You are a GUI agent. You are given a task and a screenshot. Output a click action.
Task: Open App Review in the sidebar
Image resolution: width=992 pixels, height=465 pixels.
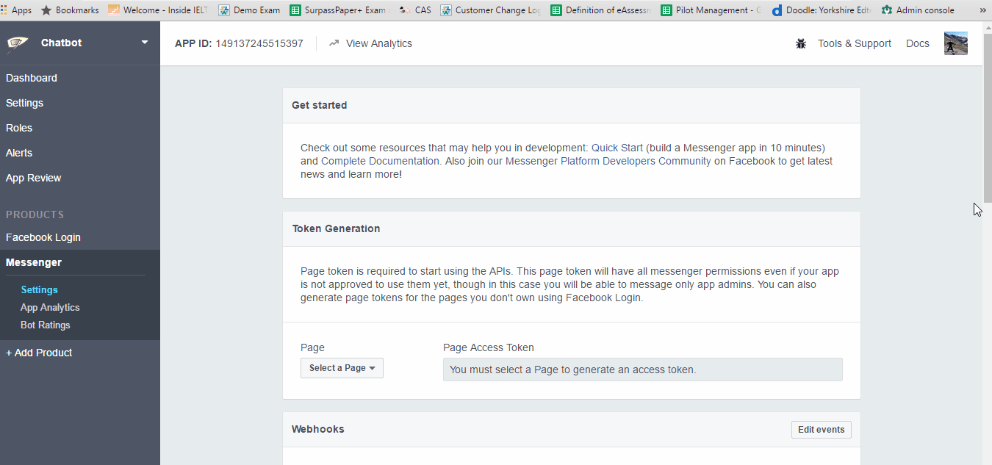34,178
